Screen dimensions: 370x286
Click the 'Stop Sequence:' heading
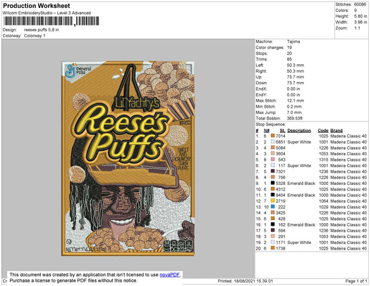click(x=271, y=125)
